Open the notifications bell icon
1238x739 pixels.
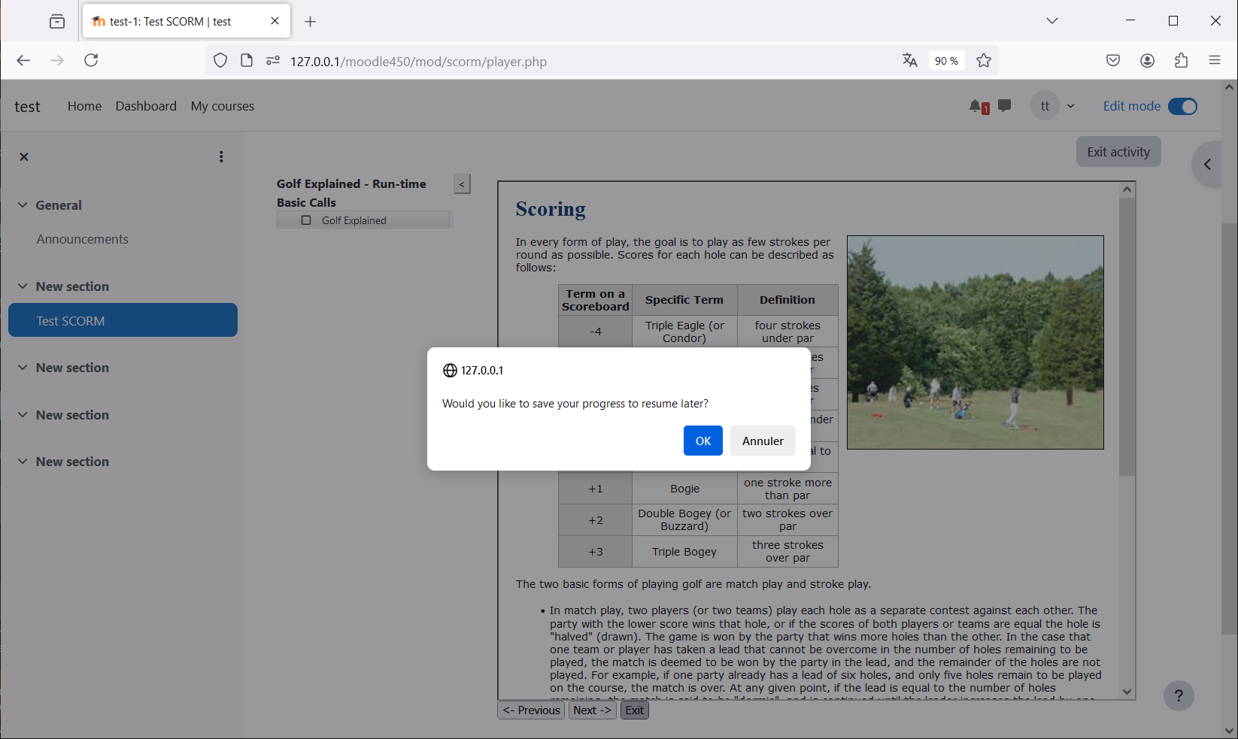pyautogui.click(x=976, y=106)
